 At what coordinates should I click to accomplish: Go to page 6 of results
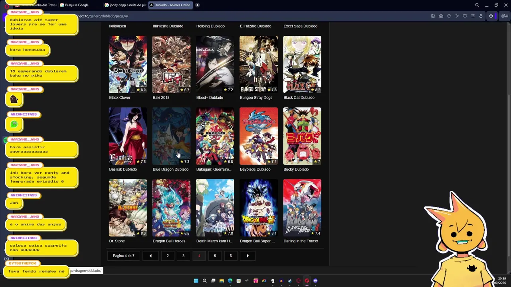pos(230,256)
